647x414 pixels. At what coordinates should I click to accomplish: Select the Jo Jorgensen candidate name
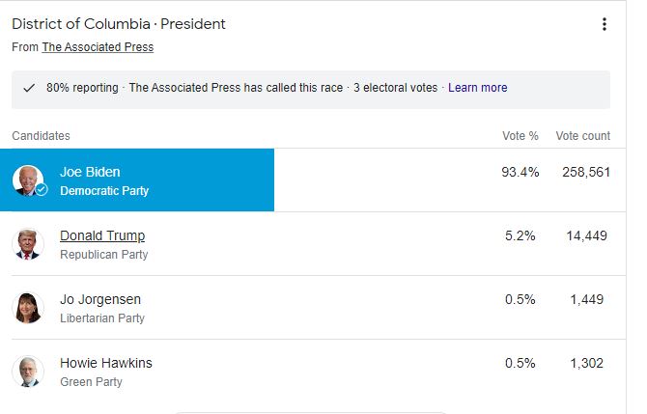point(102,299)
